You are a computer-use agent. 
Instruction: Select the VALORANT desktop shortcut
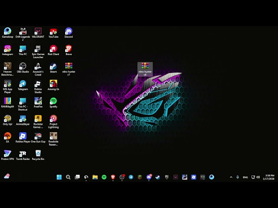pyautogui.click(x=38, y=33)
